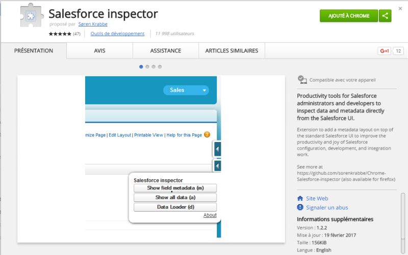Screen dimensions: 408x255
Task: Select the third carousel dot
Action: pos(154,67)
